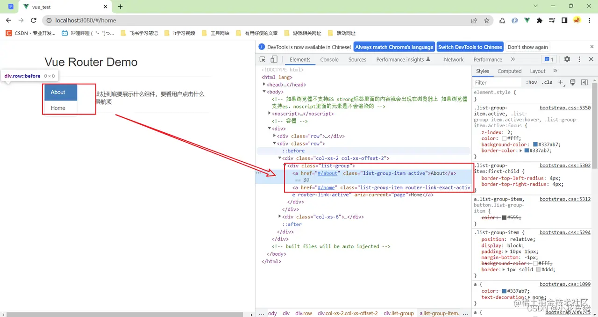This screenshot has width=598, height=317.
Task: Expand the col-xs-6 div node
Action: click(280, 216)
